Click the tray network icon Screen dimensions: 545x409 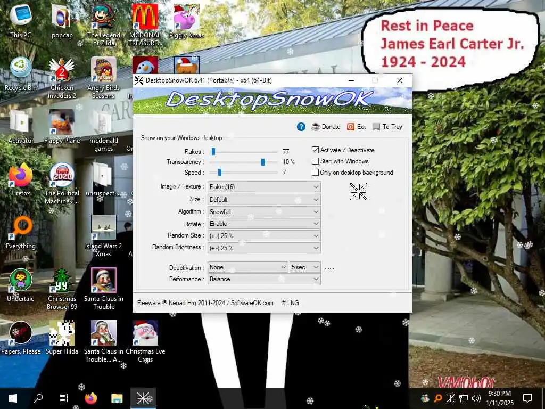(464, 398)
